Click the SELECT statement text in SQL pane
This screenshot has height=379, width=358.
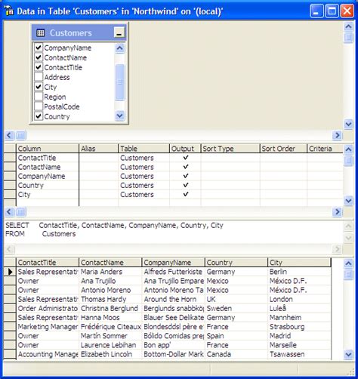[x=114, y=225]
